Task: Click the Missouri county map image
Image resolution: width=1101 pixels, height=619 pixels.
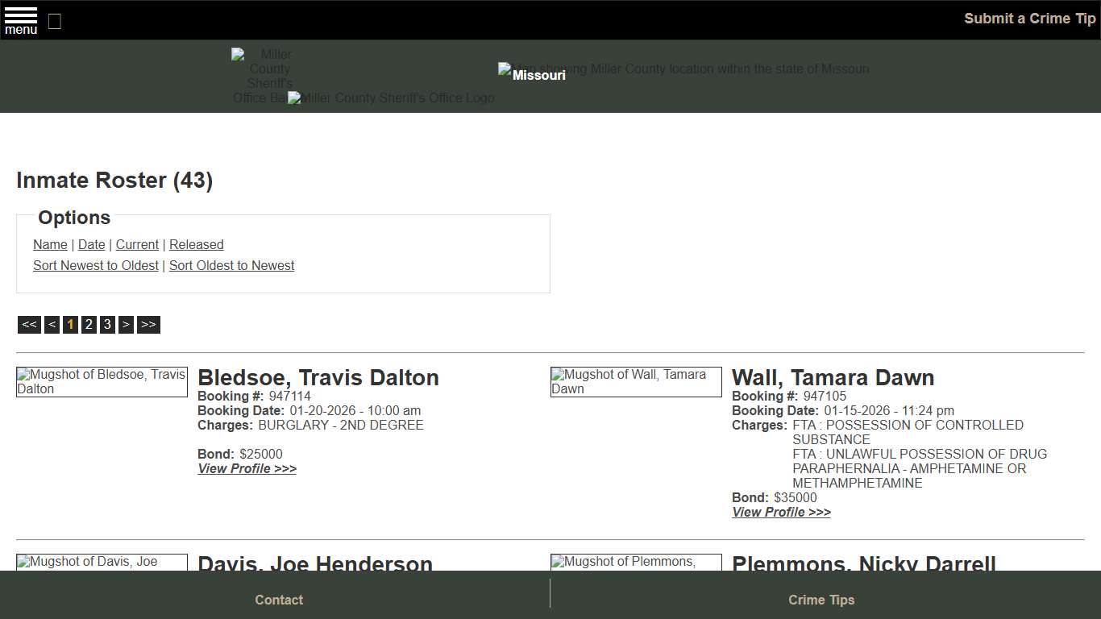Action: coord(683,69)
